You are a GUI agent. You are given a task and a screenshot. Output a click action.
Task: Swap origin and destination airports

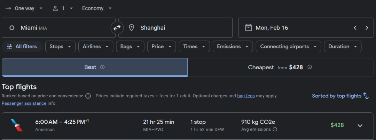(x=117, y=28)
